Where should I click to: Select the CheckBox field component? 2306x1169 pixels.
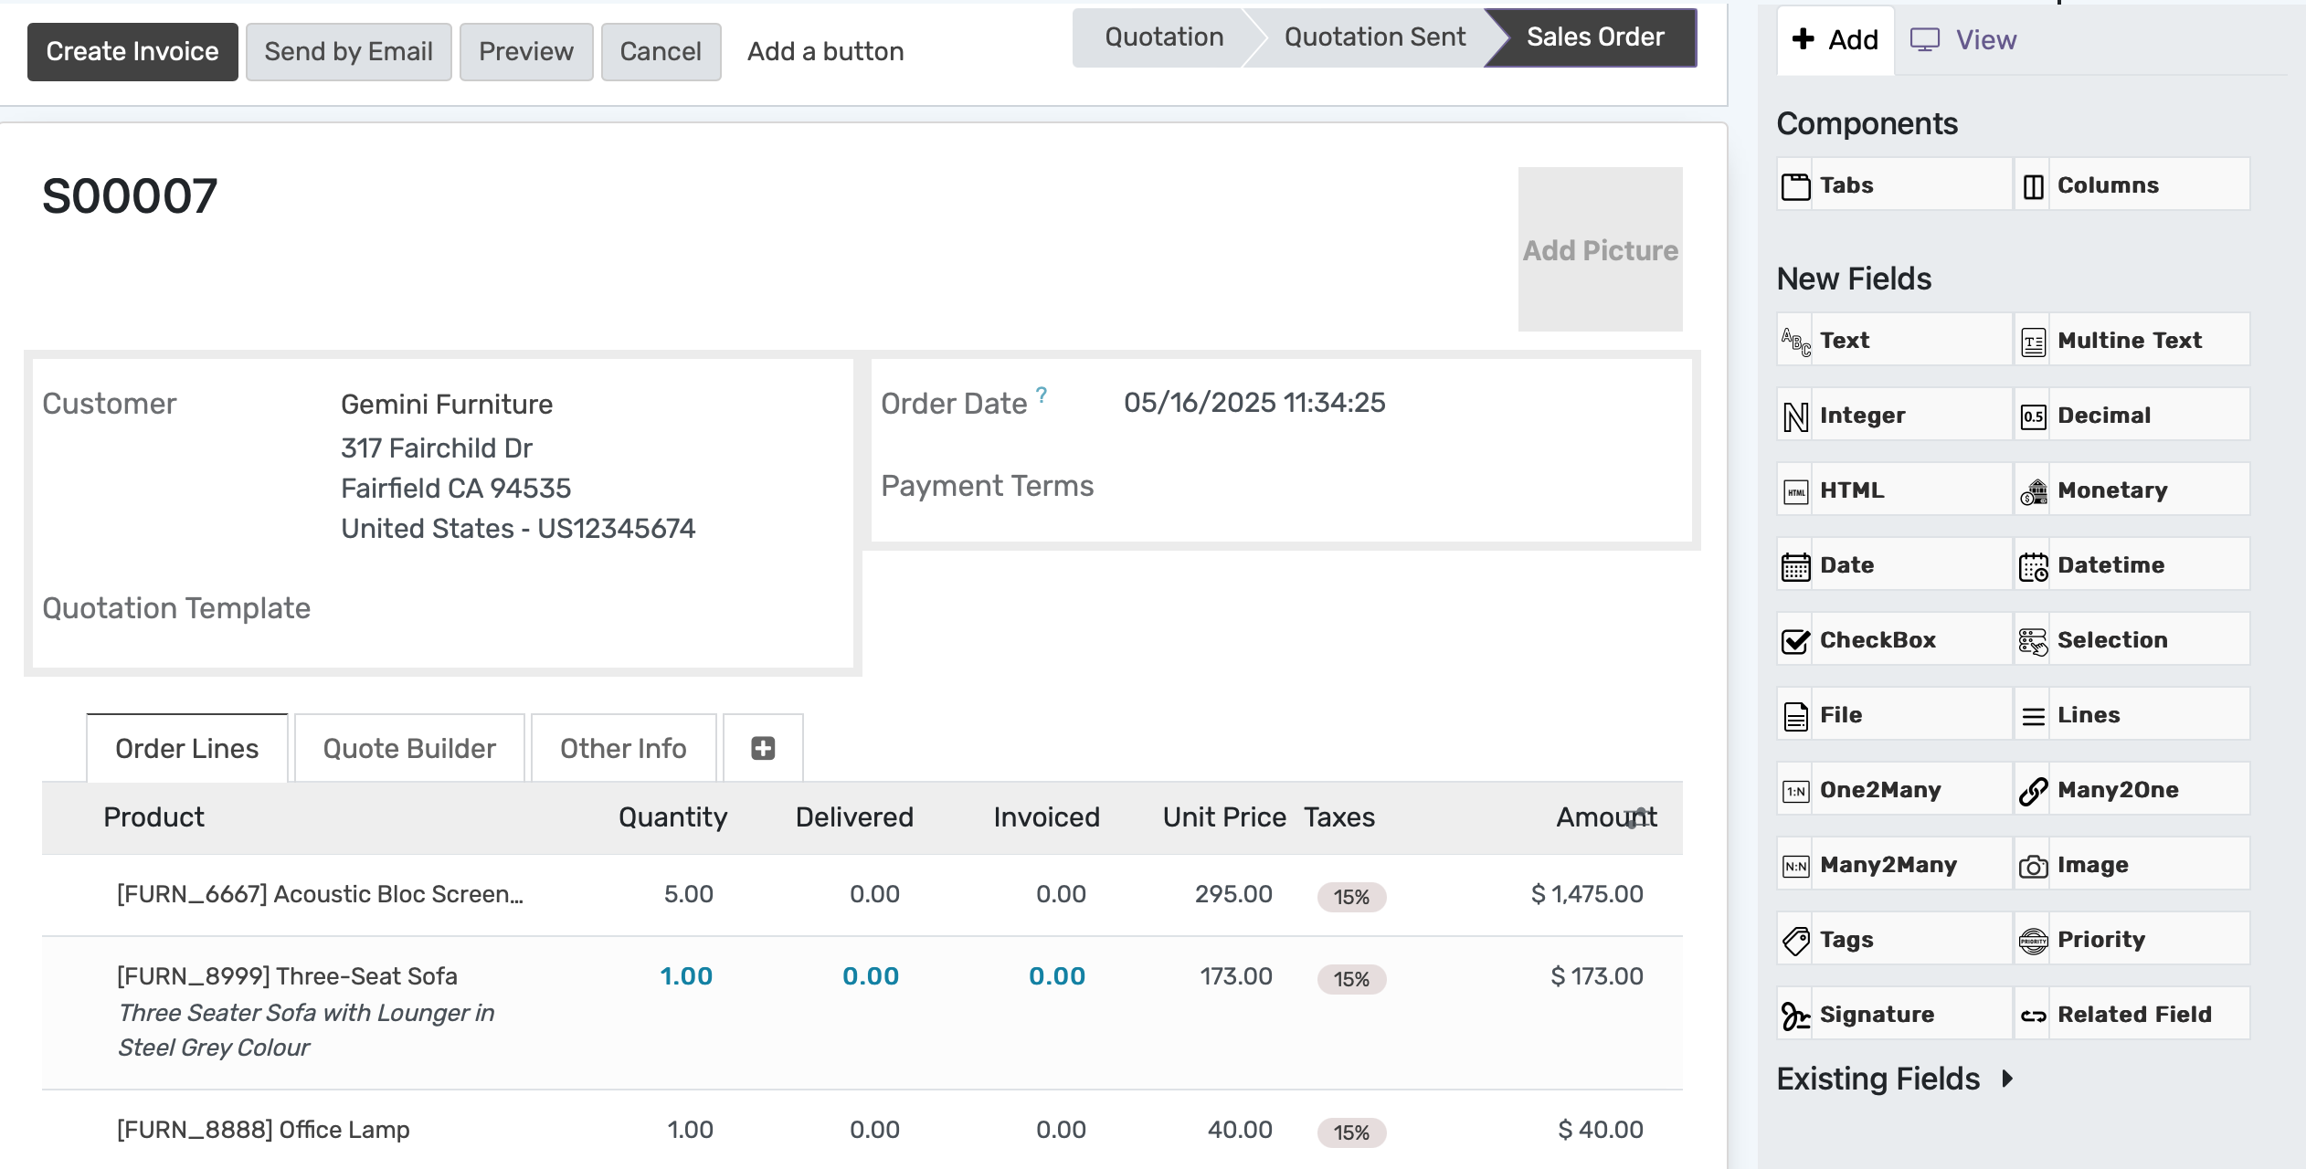tap(1894, 640)
